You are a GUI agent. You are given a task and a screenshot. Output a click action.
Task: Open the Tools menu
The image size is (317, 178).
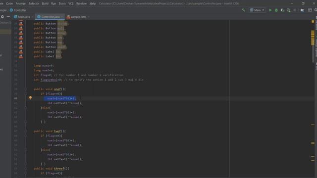coord(62,3)
